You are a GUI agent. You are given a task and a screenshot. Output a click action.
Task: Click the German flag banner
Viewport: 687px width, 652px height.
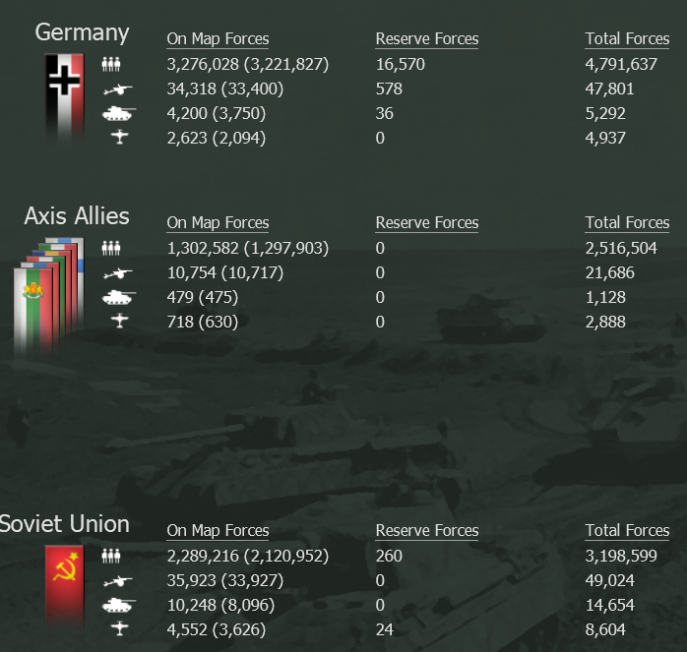click(64, 96)
